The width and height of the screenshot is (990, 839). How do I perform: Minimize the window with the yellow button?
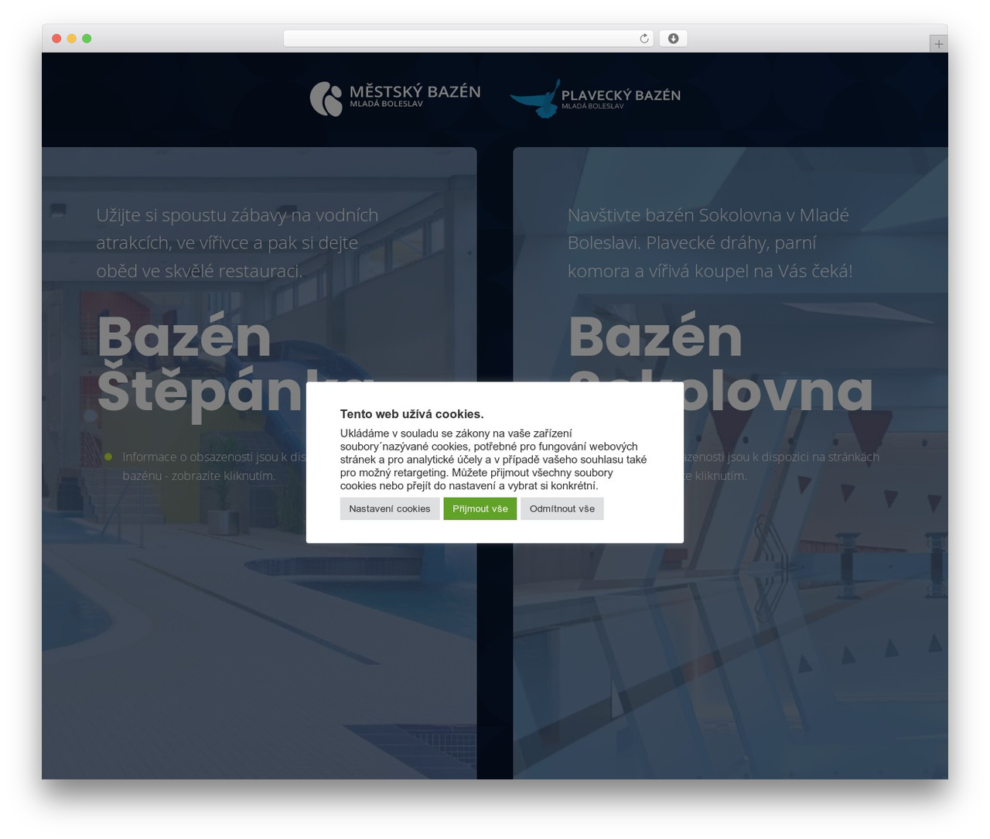tap(71, 39)
